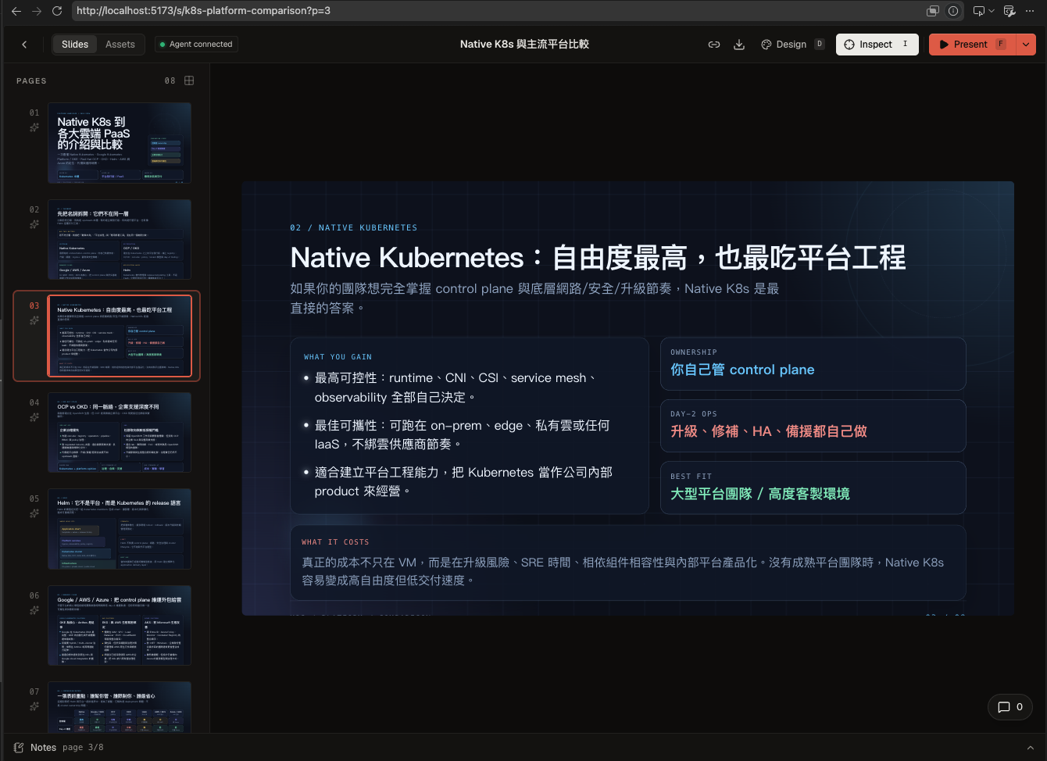Click the grid view icon beside page count
1047x761 pixels.
tap(189, 80)
